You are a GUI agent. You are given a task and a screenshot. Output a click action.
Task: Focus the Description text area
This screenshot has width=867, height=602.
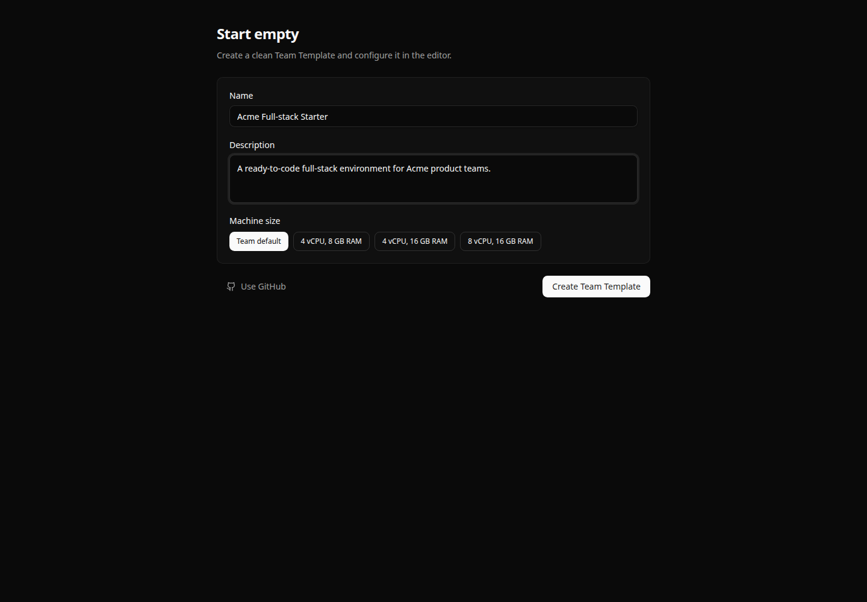coord(433,179)
